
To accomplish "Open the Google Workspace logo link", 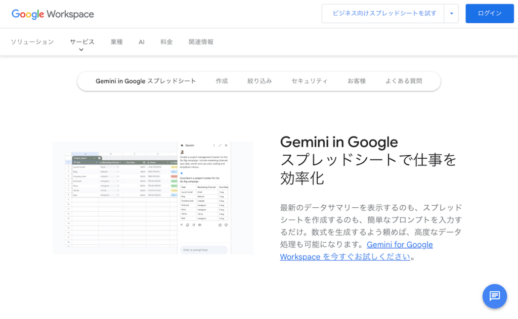I will click(x=53, y=14).
